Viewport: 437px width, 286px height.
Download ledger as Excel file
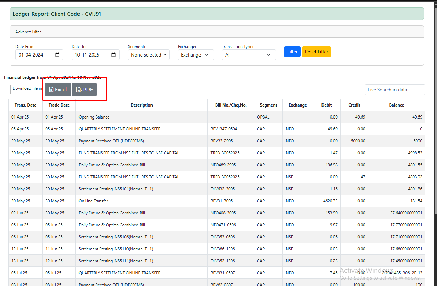58,89
